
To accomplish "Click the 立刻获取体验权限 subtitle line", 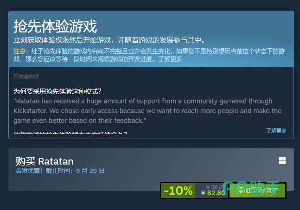I will (x=109, y=40).
